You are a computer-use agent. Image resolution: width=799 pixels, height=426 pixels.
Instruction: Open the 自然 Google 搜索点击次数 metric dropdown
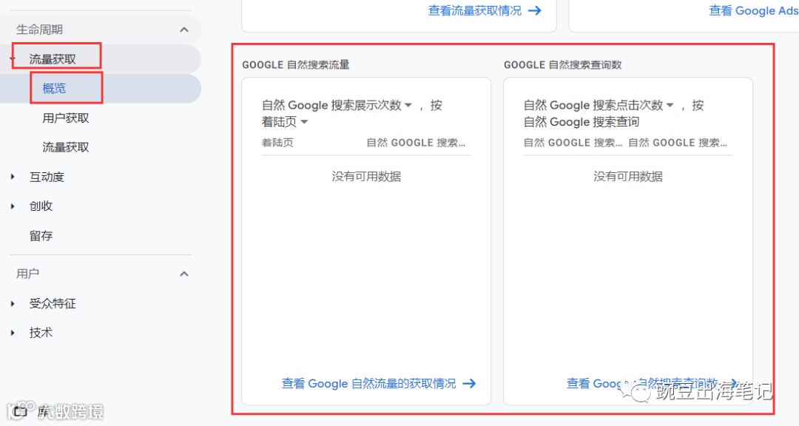tap(670, 106)
